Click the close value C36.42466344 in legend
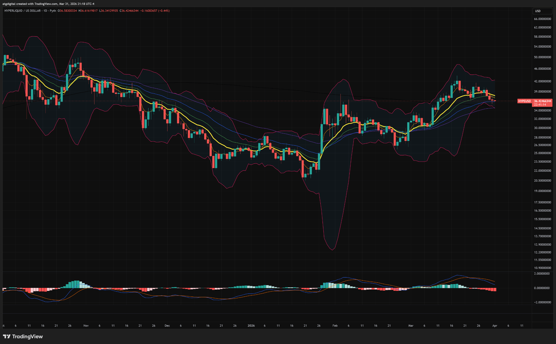Screen dimensions: 556x344 pos(129,11)
